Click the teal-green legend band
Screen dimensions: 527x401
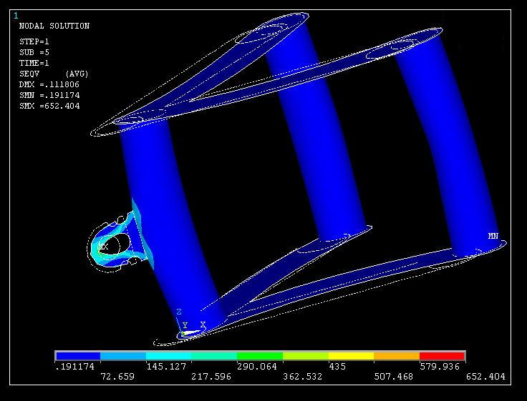[214, 356]
